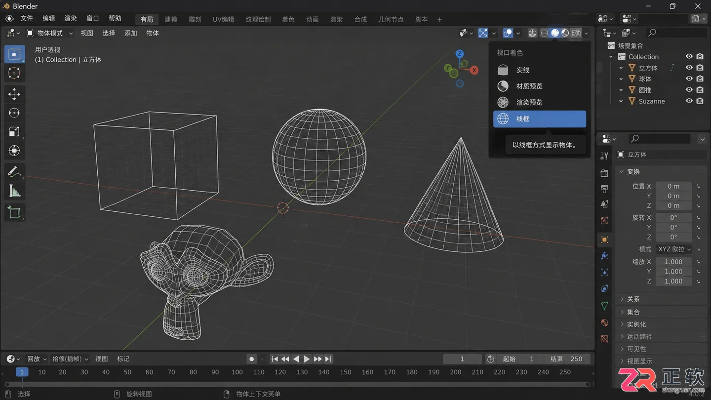Open the Material properties tab
This screenshot has width=711, height=400.
click(604, 322)
